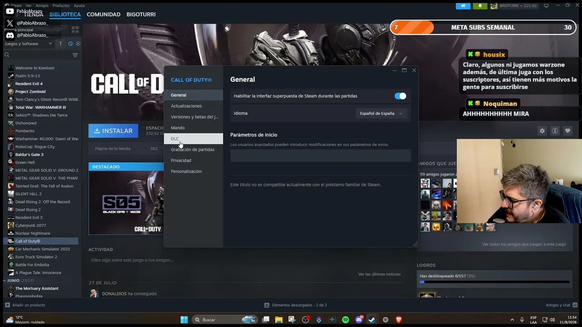
Task: Toggle the Steam overlay switch off
Action: [400, 96]
